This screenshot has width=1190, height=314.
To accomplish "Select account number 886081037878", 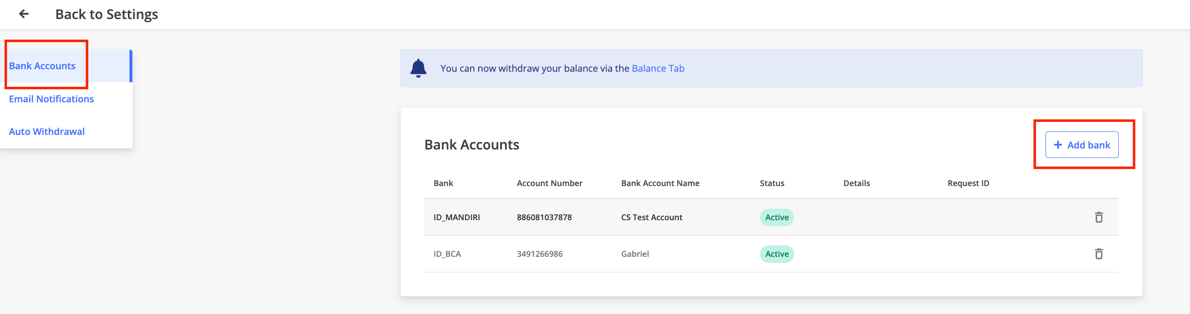I will 544,217.
